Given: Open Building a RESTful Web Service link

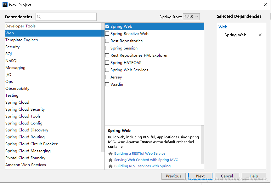Looking at the screenshot, I should click(140, 153).
